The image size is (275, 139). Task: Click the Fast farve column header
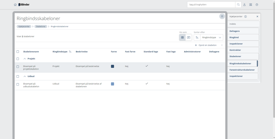130,52
